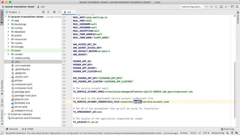
Task: Click Add Configuration button
Action: [x=192, y=7]
